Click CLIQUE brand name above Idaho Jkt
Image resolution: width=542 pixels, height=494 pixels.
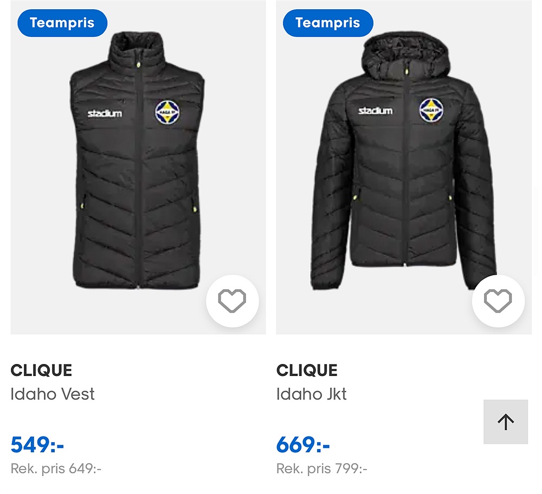click(x=307, y=370)
